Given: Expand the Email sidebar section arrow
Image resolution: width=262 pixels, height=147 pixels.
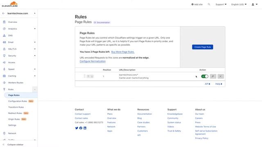Looking at the screenshot, I should pyautogui.click(x=35, y=42).
